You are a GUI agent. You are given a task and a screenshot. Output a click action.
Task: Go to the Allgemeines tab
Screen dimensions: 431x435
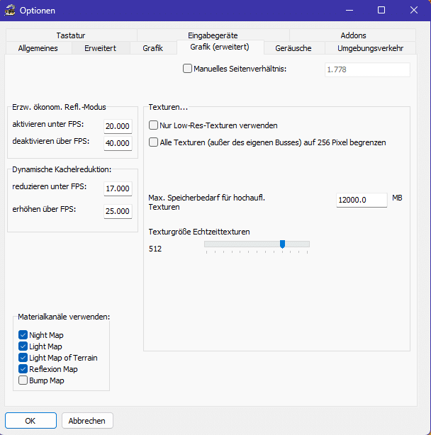(x=38, y=48)
